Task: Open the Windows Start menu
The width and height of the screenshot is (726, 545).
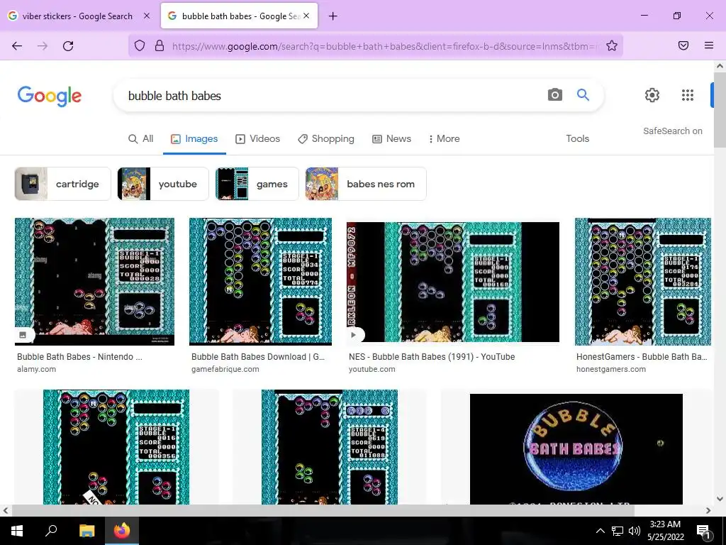Action: point(17,531)
